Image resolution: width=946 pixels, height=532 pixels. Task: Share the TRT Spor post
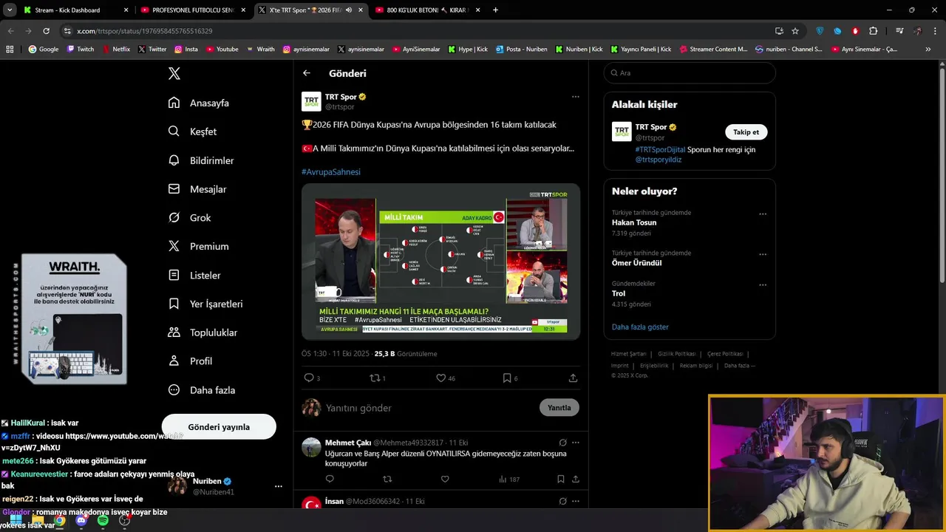tap(573, 378)
